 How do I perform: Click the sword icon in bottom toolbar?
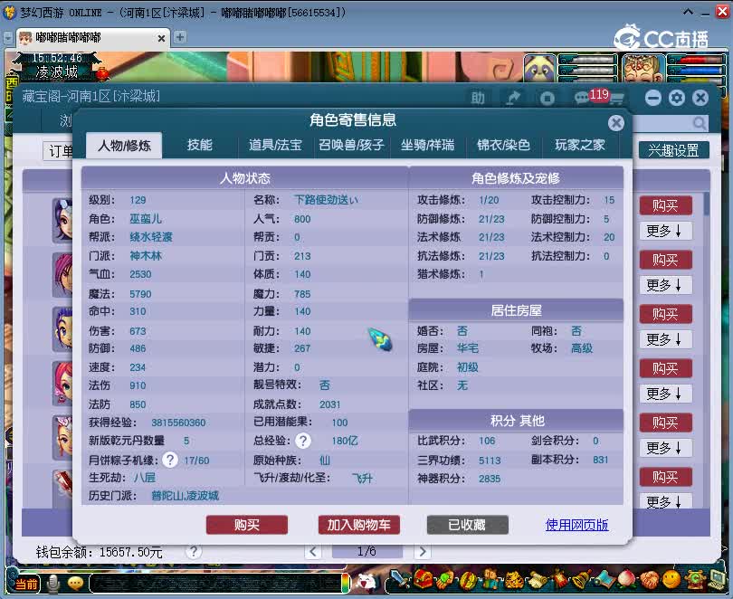click(400, 581)
